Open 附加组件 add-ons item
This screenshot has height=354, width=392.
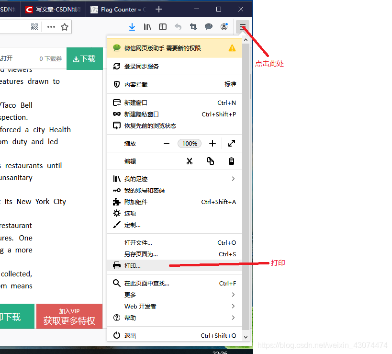(175, 202)
